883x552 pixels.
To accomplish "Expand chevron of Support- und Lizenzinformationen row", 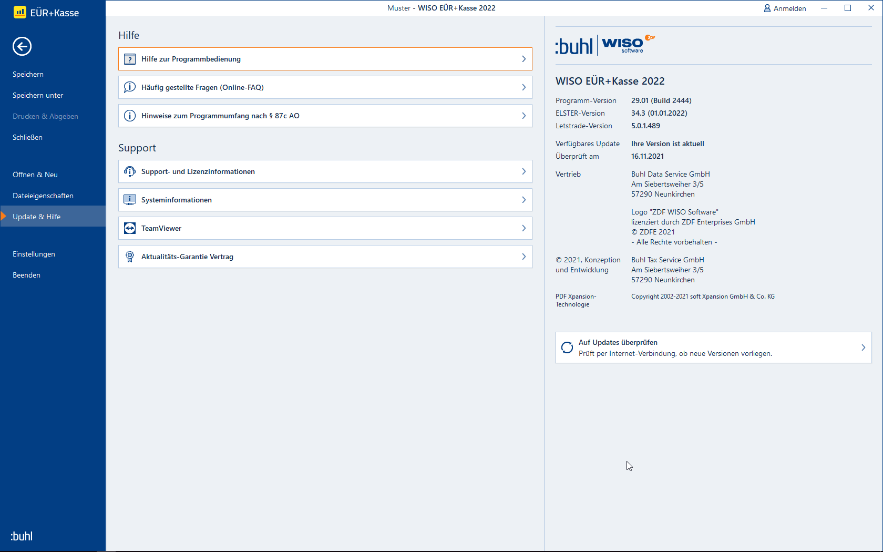I will (x=523, y=171).
